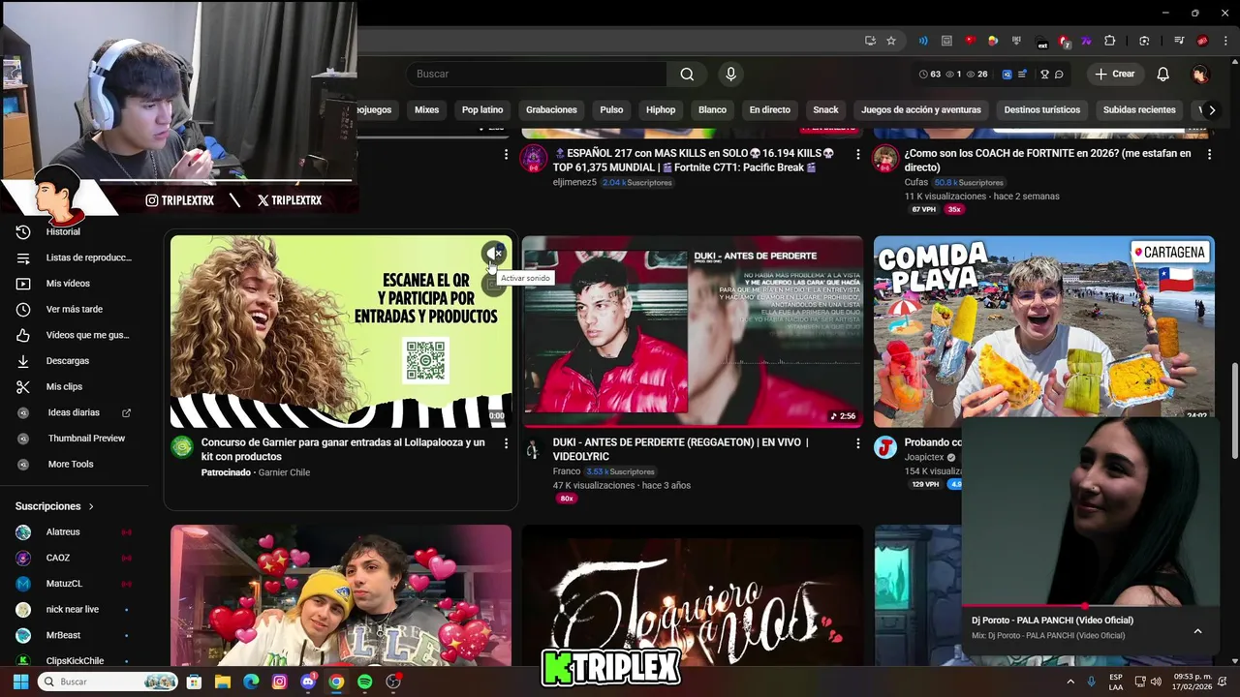Open options menu for Garnier ad
Viewport: 1240px width, 697px height.
coord(506,443)
